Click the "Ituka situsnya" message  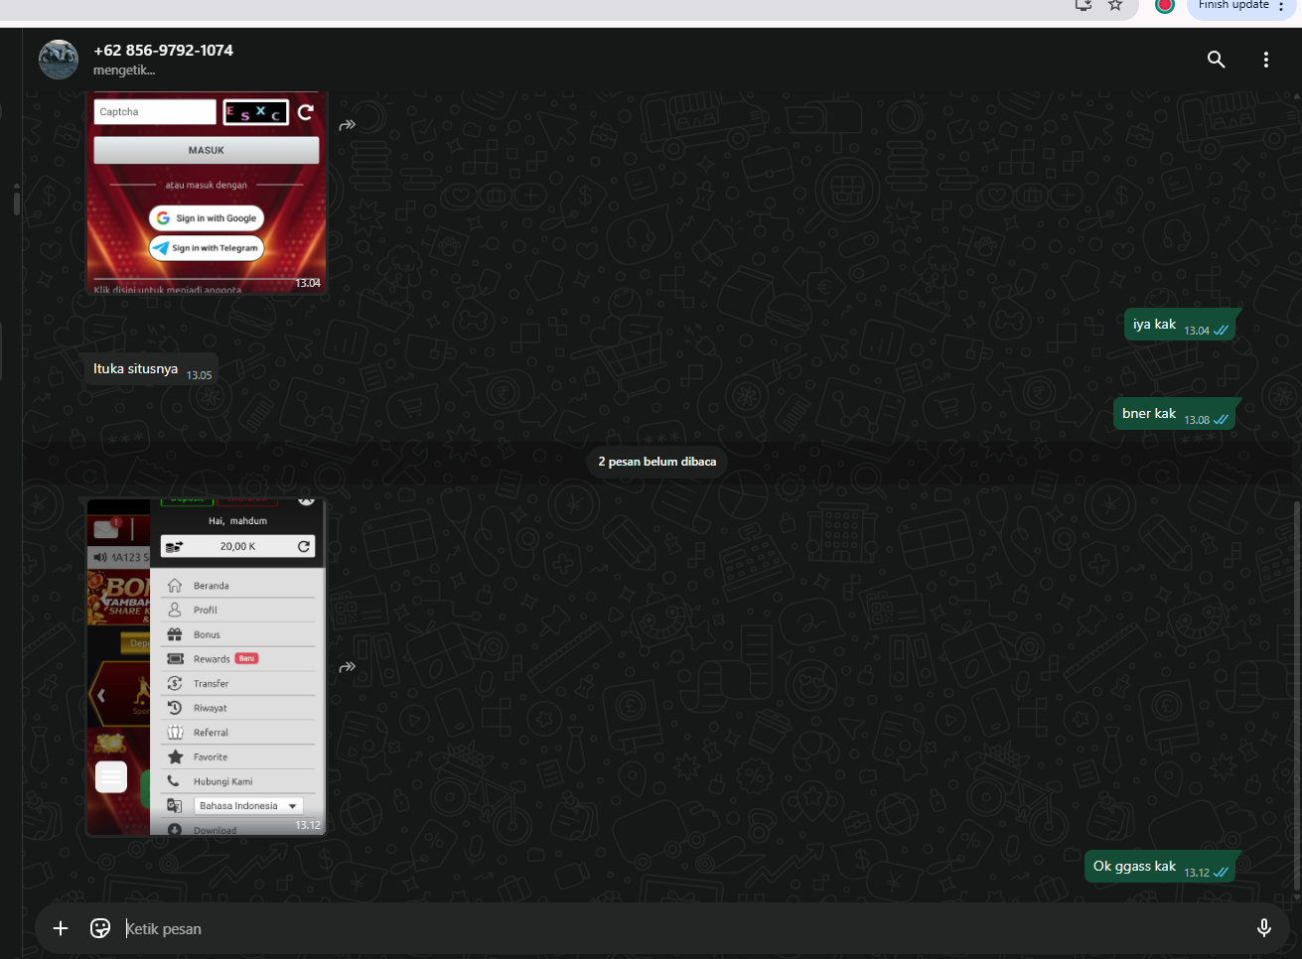(x=151, y=369)
